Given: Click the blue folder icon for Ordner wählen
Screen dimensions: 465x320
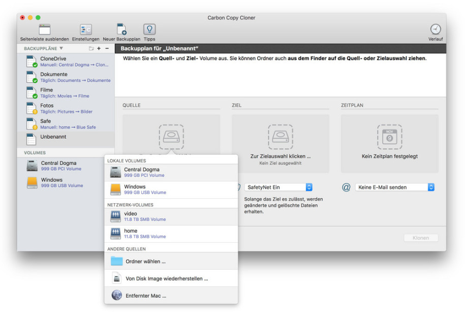Looking at the screenshot, I should coord(116,261).
